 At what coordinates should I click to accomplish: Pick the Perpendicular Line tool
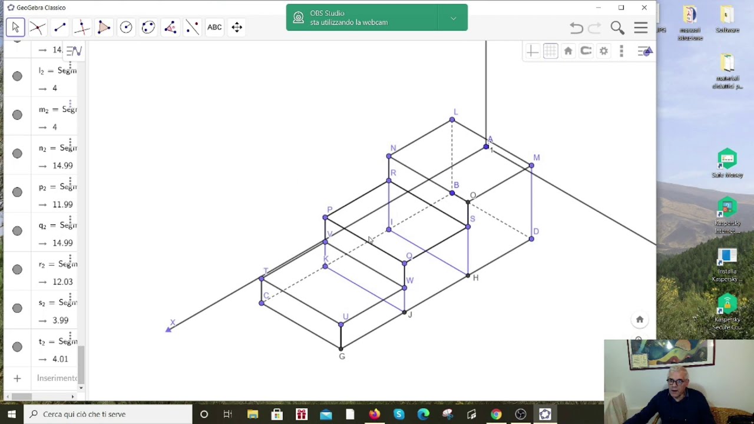coord(82,27)
